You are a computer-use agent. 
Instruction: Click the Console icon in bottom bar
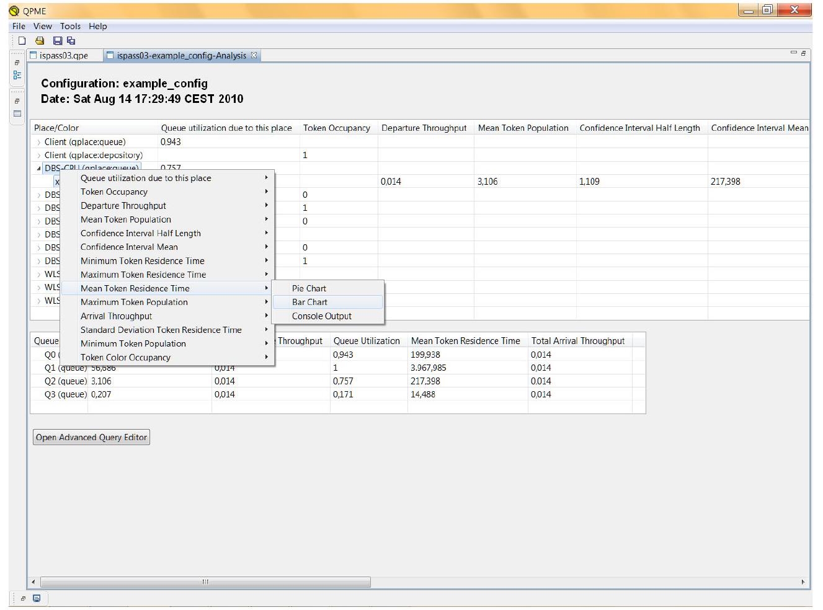[x=37, y=598]
